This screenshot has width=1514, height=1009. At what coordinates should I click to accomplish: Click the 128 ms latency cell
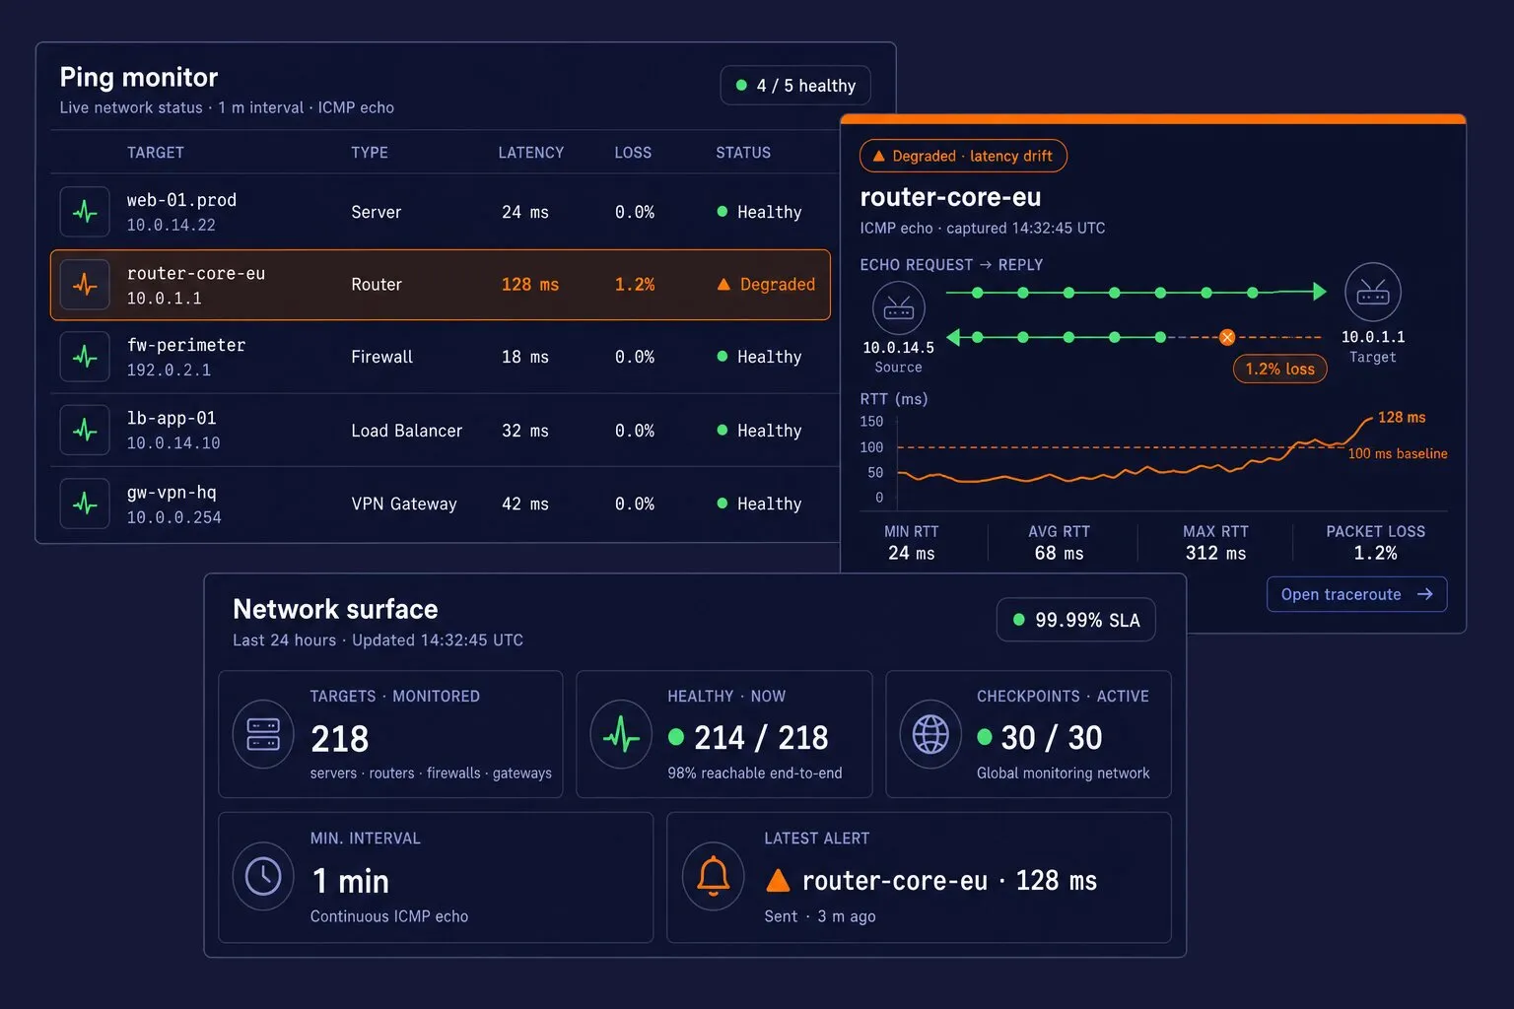[530, 284]
